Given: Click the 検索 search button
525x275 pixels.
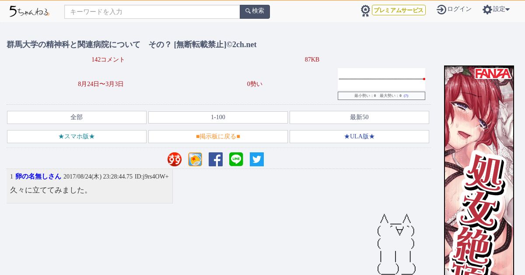Looking at the screenshot, I should pyautogui.click(x=255, y=12).
